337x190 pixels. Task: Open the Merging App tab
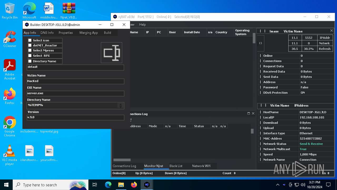click(x=89, y=33)
